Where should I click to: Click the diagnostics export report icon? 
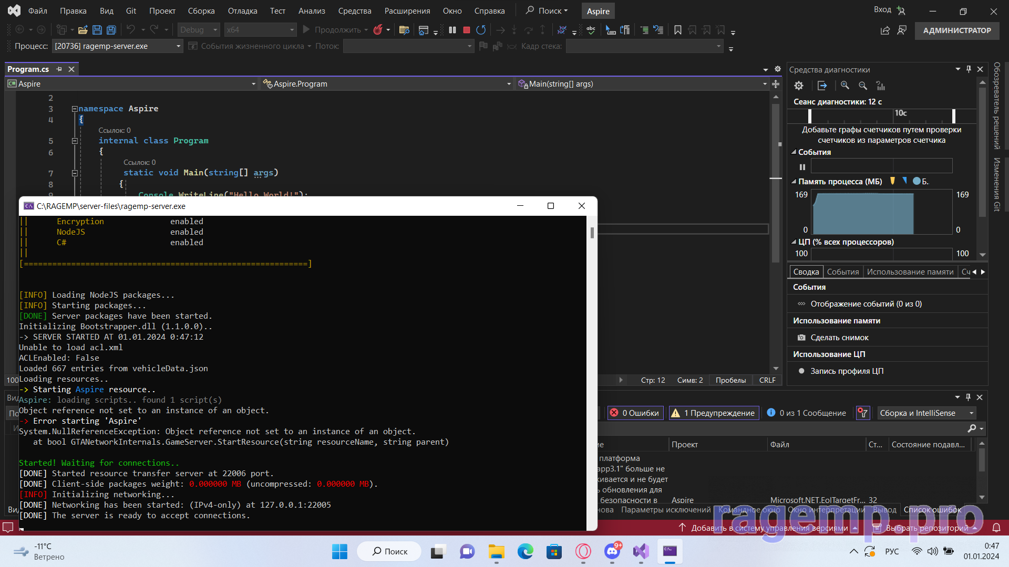(822, 86)
